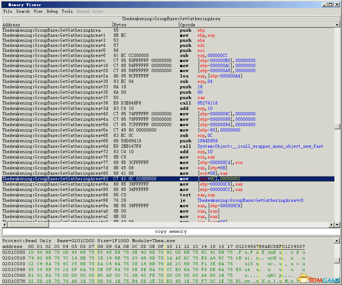This screenshot has width=342, height=285.
Task: Select the 'sub esp,000000CC' row
Action: [x=168, y=55]
